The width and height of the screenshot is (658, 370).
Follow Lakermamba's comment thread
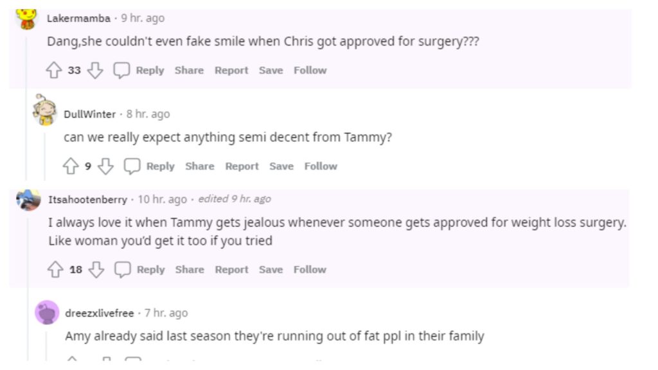point(310,71)
